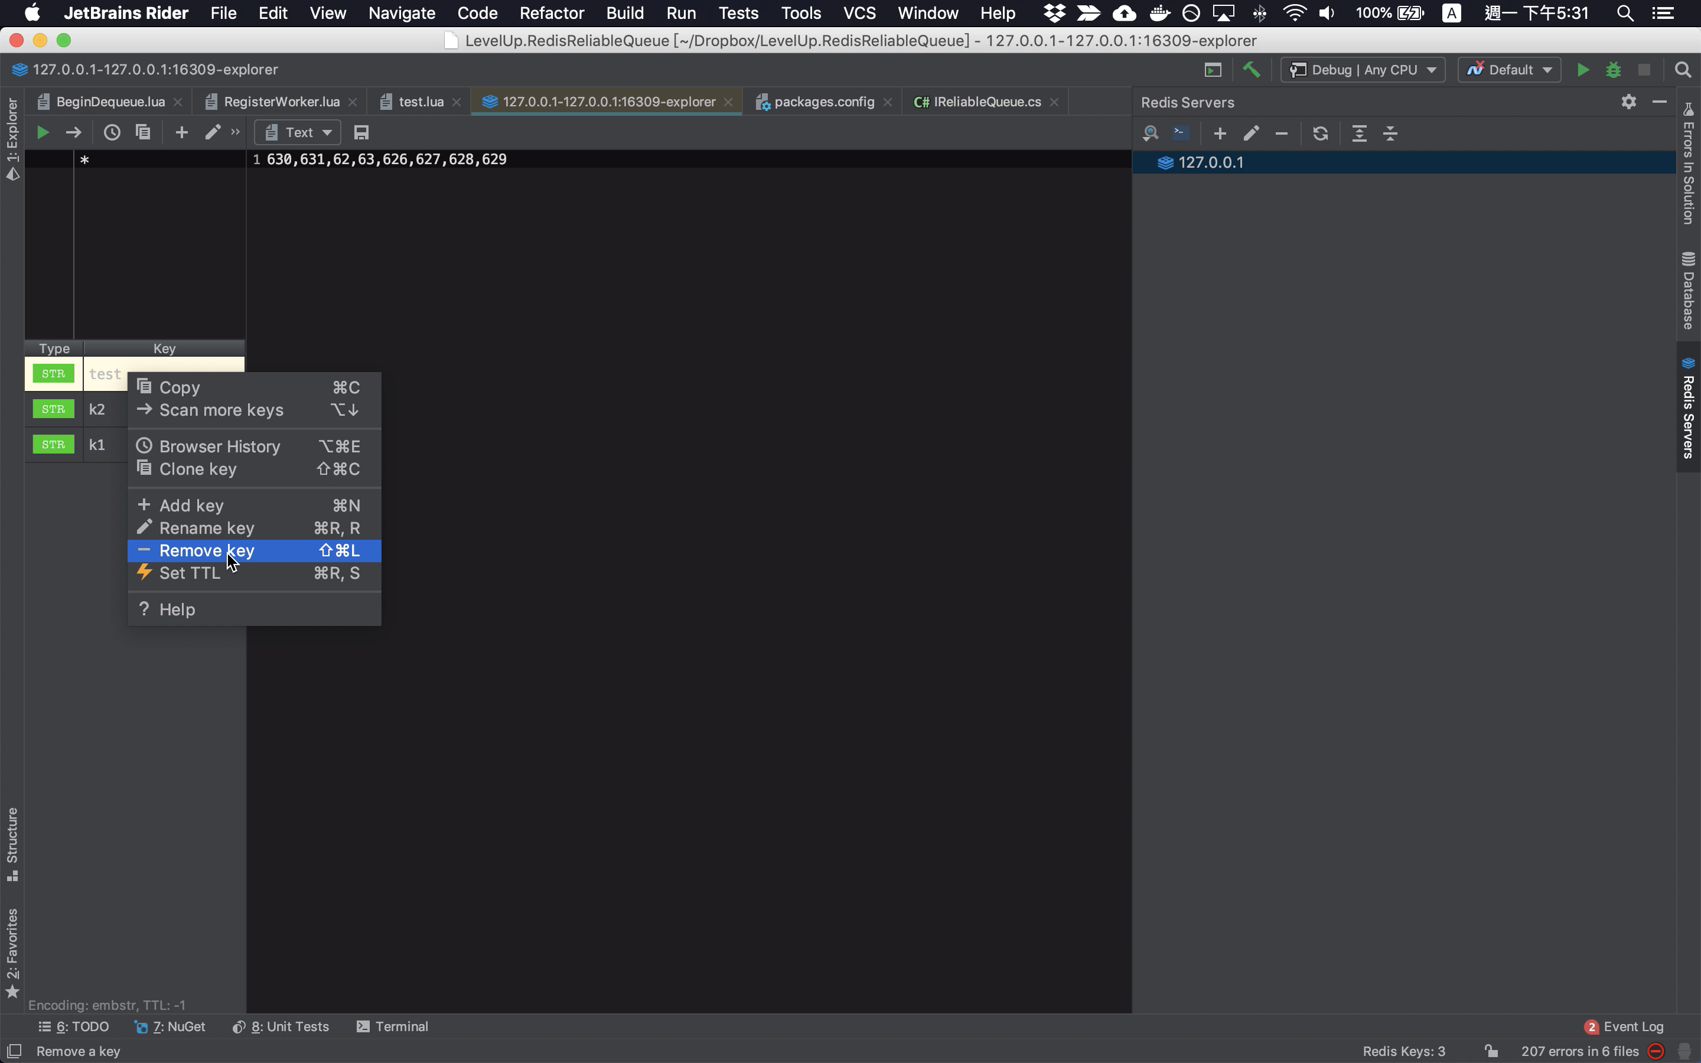Screen dimensions: 1701x1063
Task: Choose Help in context menu
Action: [x=254, y=609]
